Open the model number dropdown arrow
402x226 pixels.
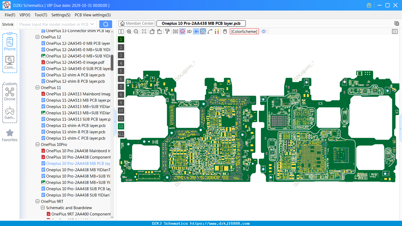click(x=92, y=24)
